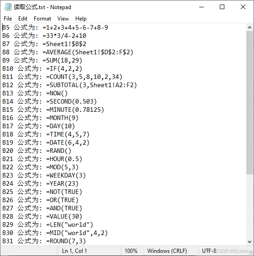
Task: Click the scroll up arrow
Action: (249, 27)
